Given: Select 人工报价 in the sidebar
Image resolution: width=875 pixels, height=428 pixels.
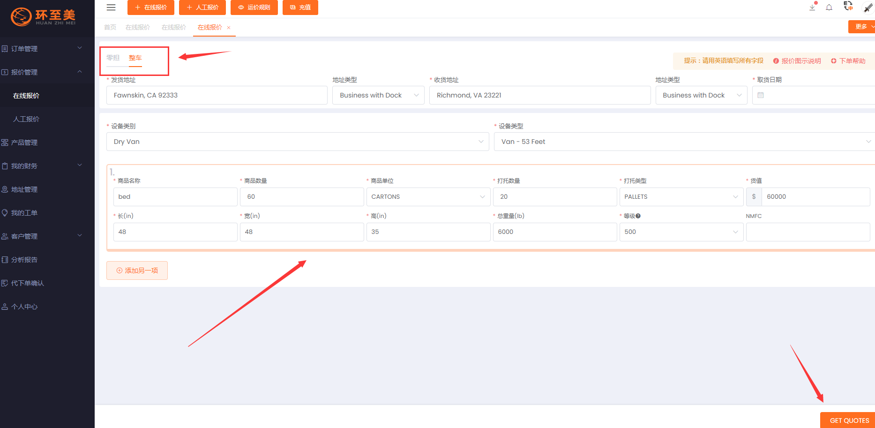Looking at the screenshot, I should 26,119.
